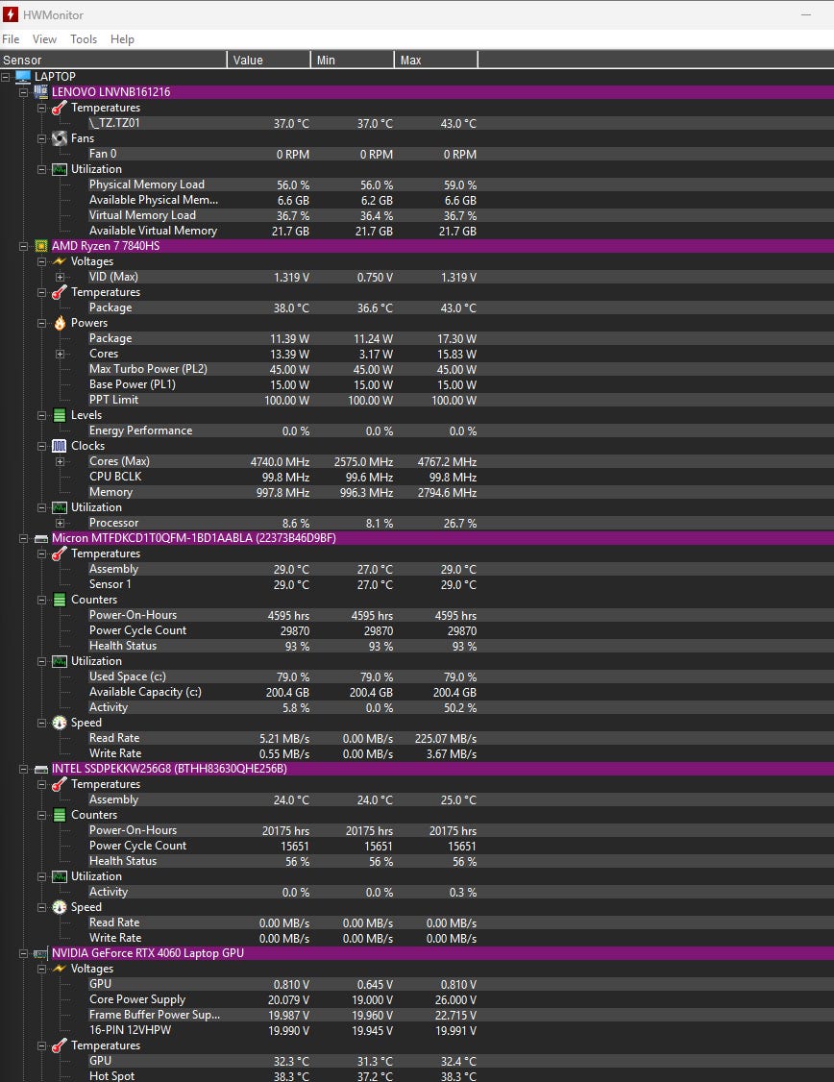This screenshot has height=1082, width=834.
Task: Click the Micron MTFDKCD1T0QFM drive icon
Action: (40, 538)
